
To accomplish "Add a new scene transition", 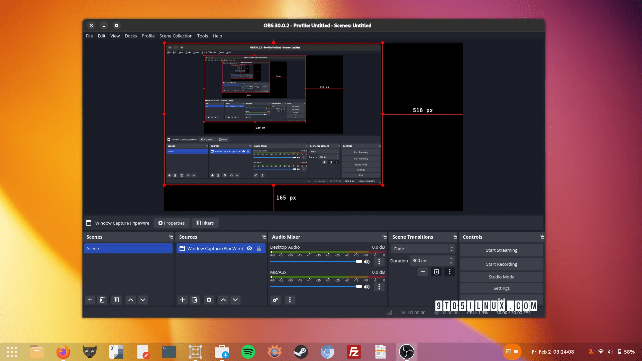I will (x=423, y=272).
